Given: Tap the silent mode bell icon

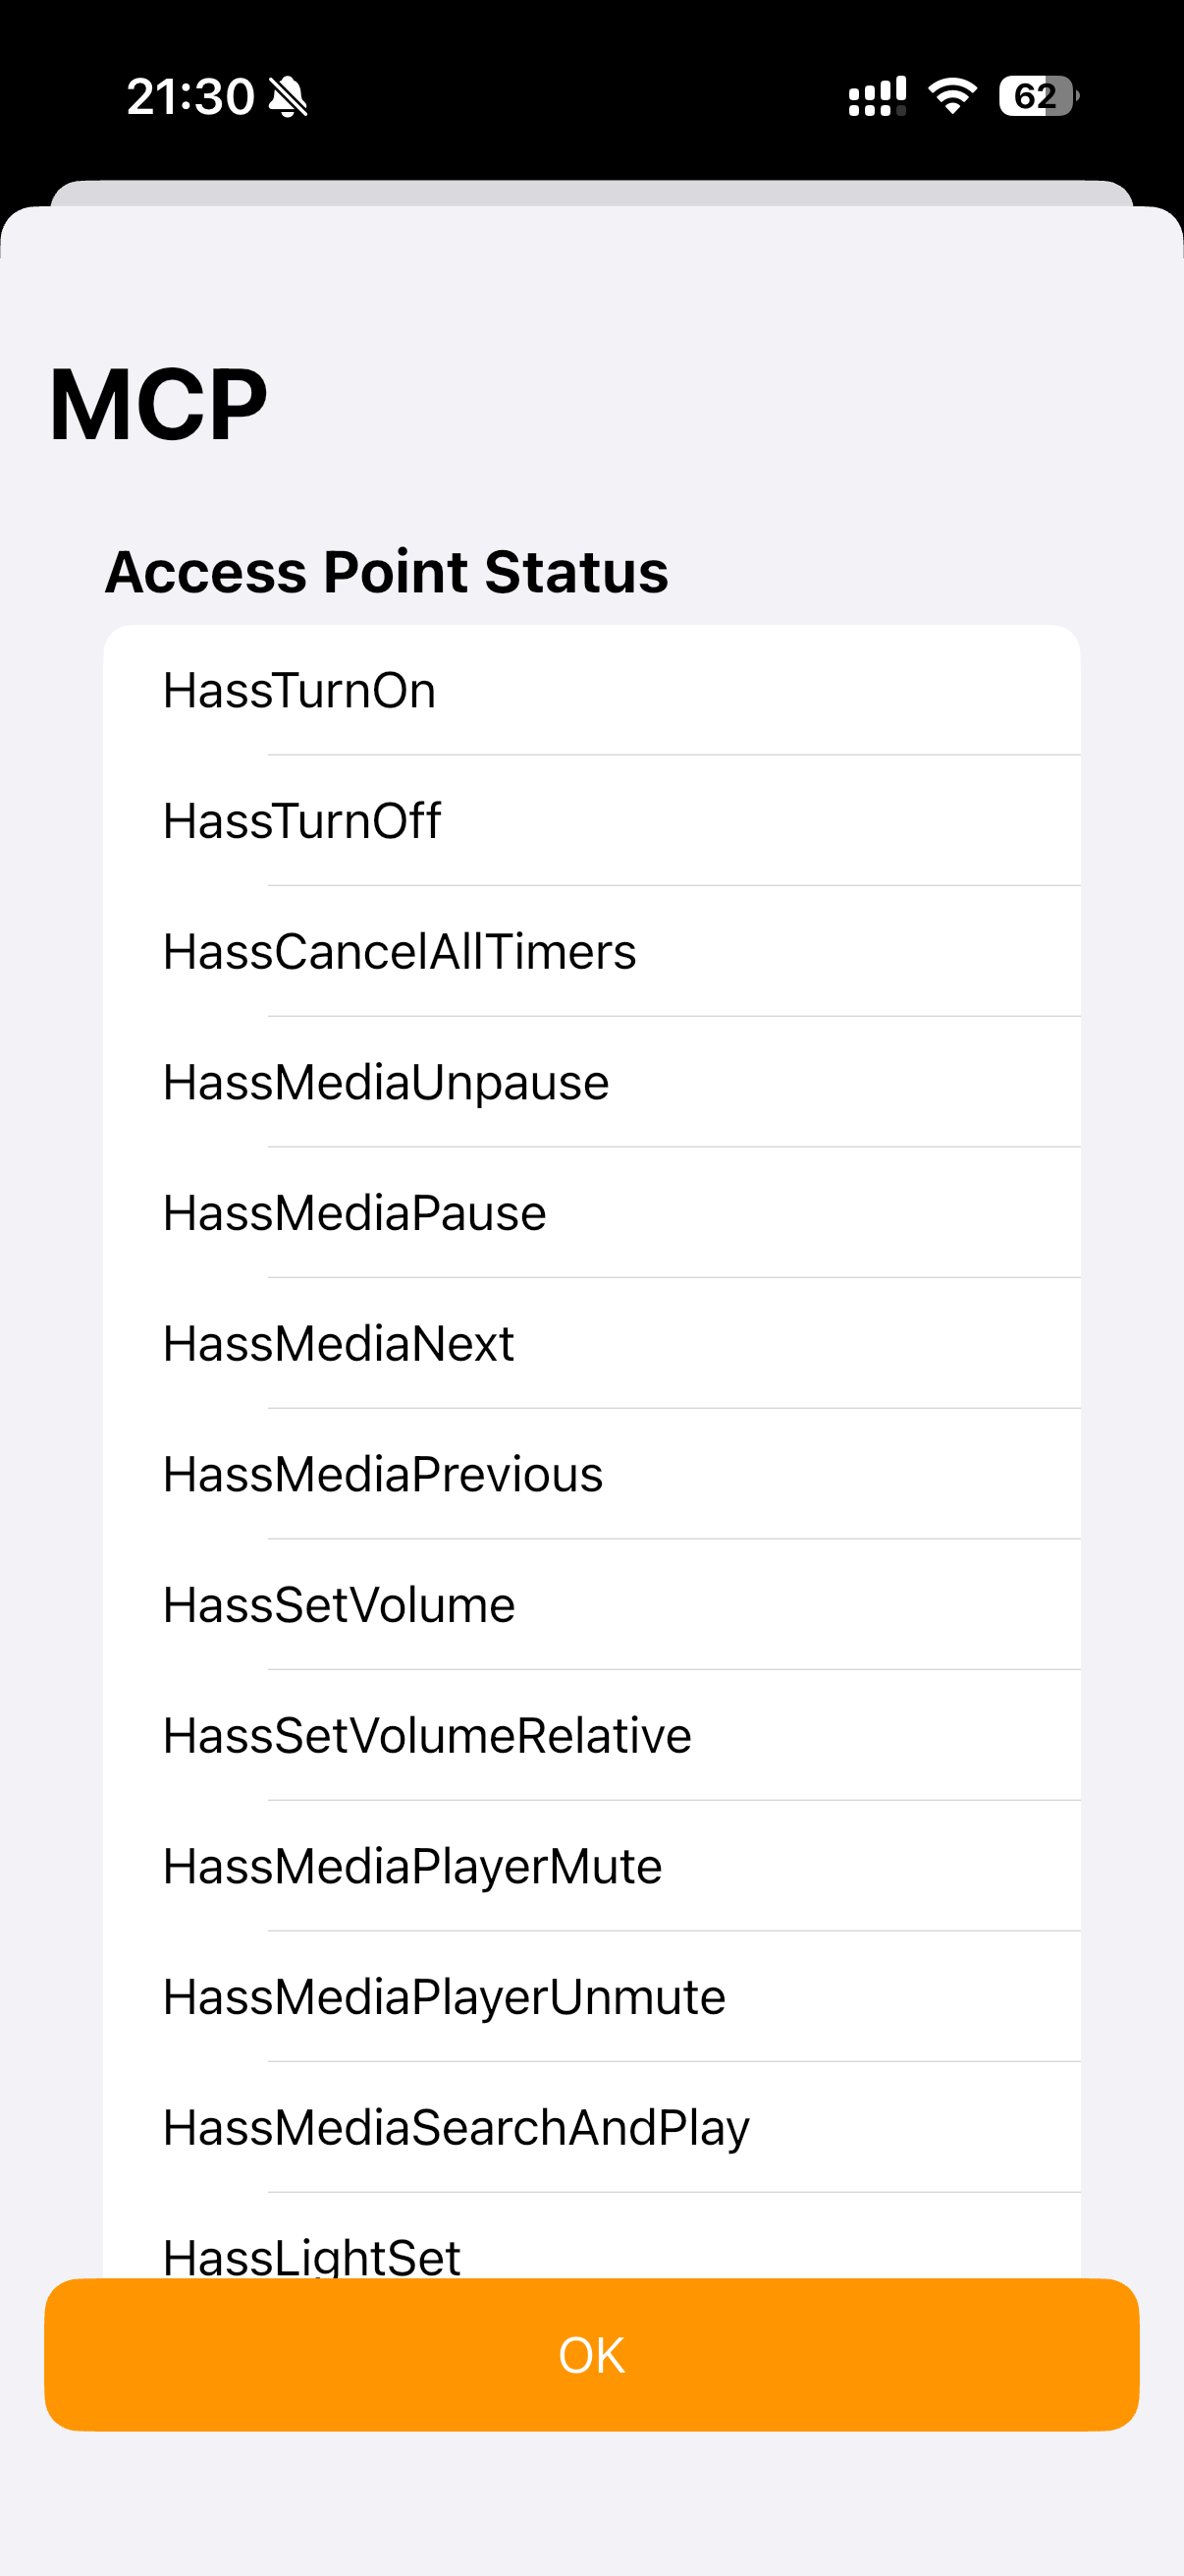Looking at the screenshot, I should coord(289,97).
